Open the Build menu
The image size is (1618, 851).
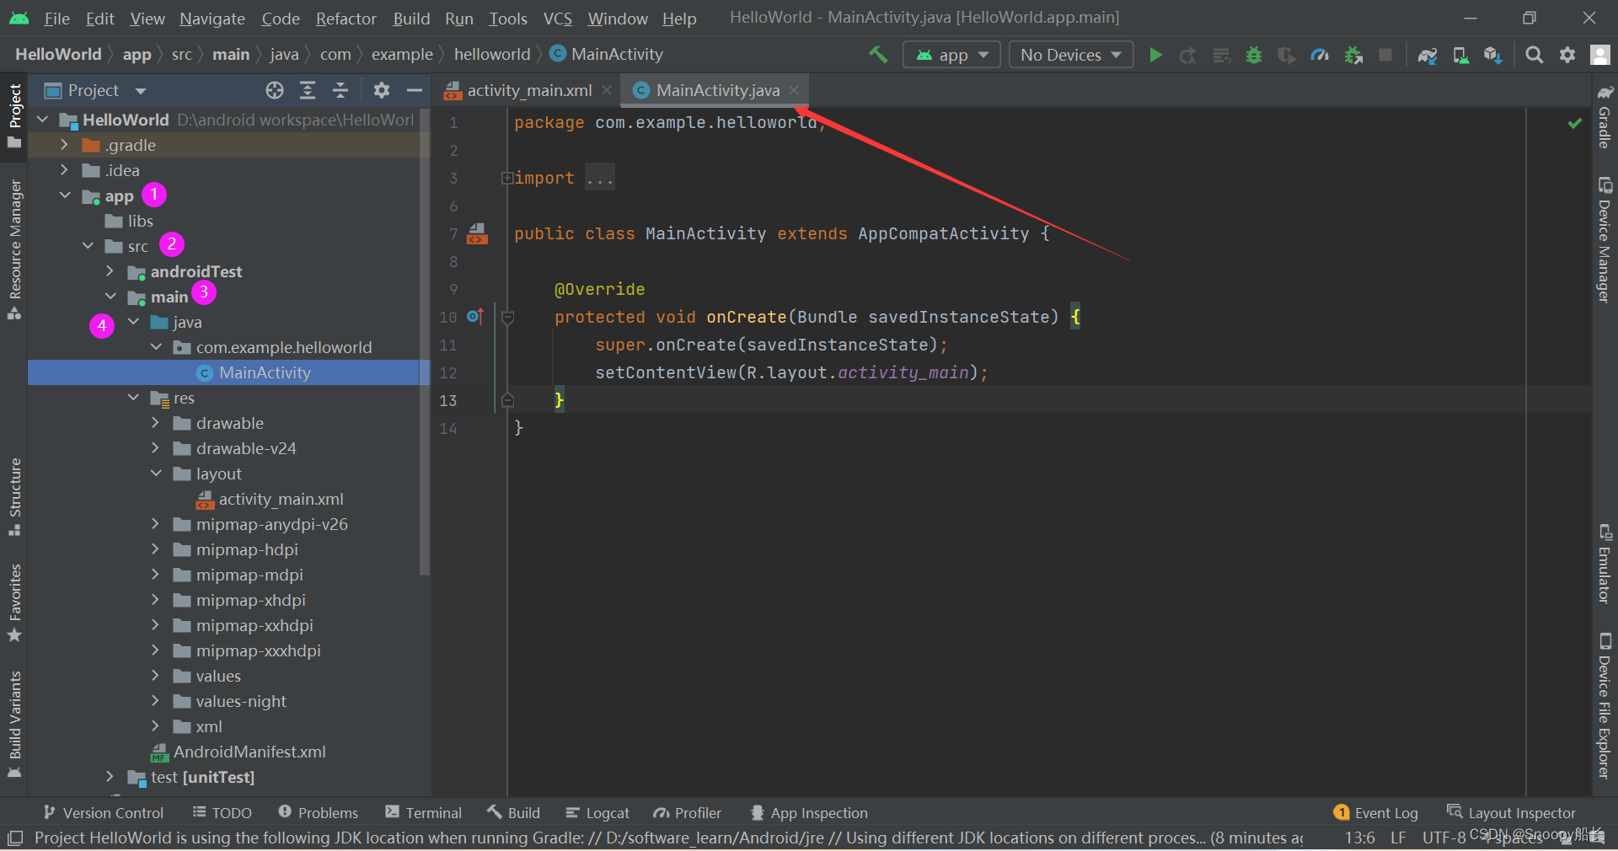click(411, 18)
